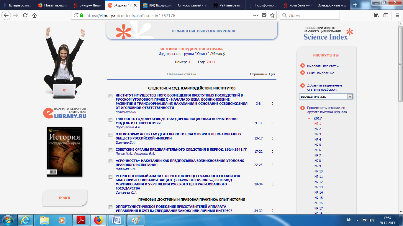The image size is (403, 226).
Task: Switch to the Новая вкладка tab
Action: 53,5
